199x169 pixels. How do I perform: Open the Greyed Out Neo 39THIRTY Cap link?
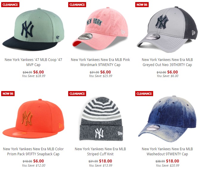pyautogui.click(x=167, y=62)
